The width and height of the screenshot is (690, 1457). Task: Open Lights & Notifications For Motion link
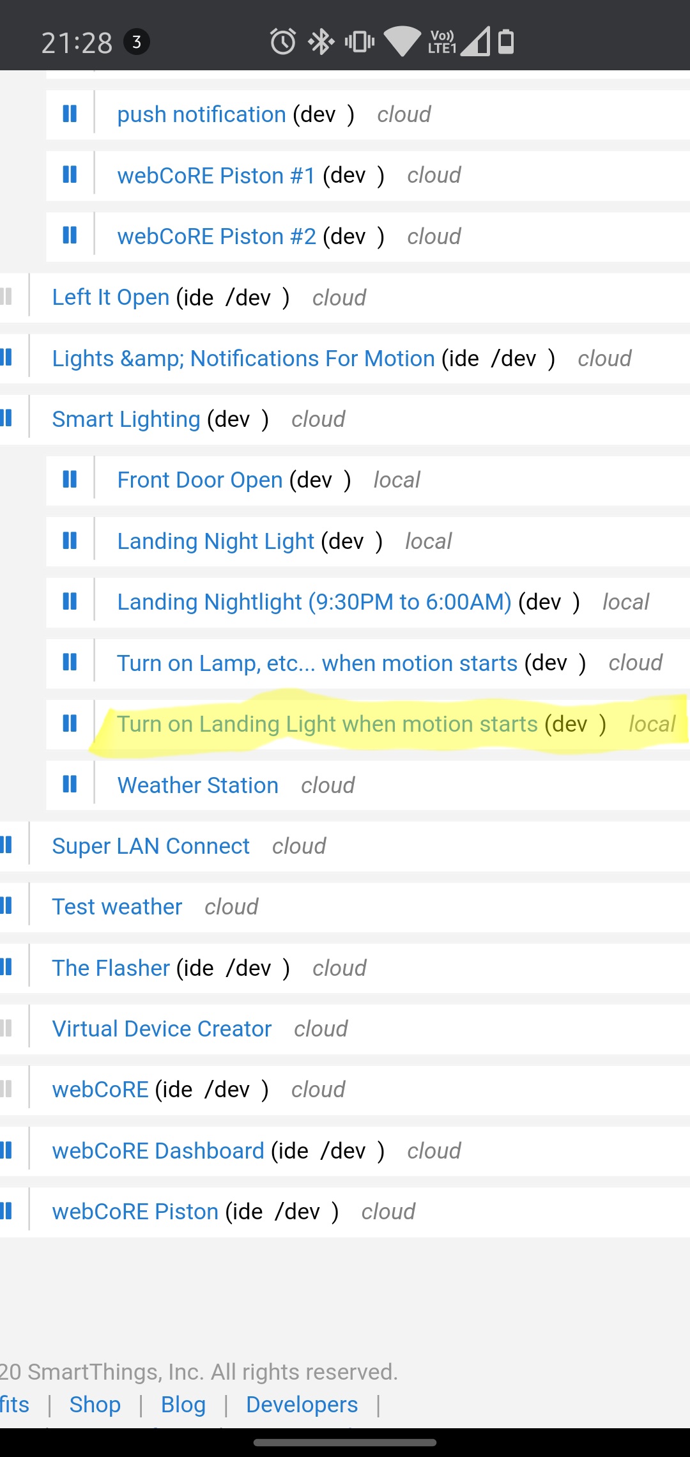coord(243,358)
